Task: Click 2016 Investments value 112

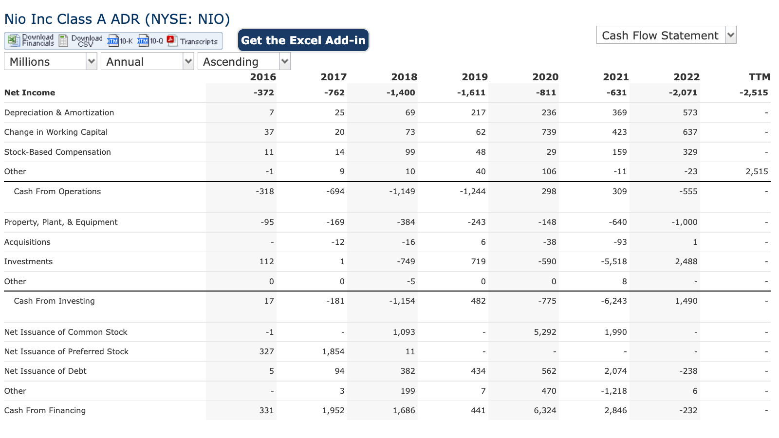Action: point(266,261)
